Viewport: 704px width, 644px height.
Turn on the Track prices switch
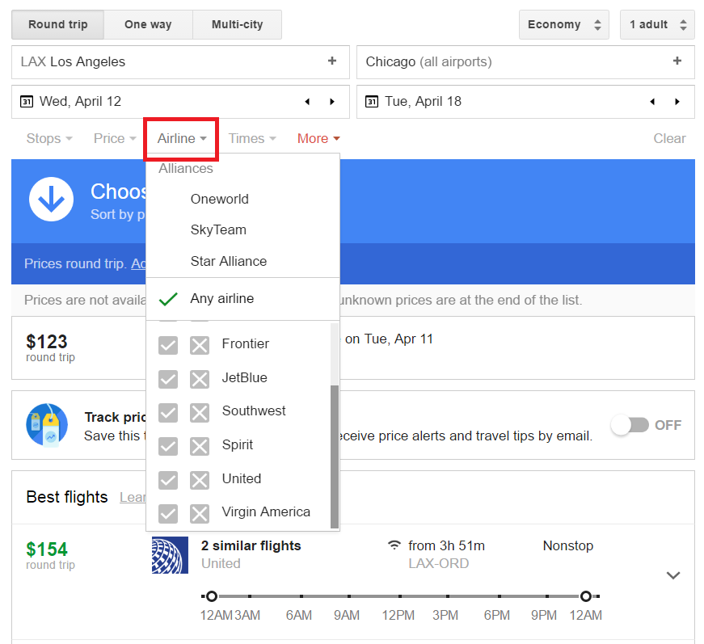(x=630, y=424)
